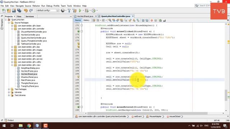The height and width of the screenshot is (129, 230).
Task: Minimize the Projects panel
Action: click(71, 16)
